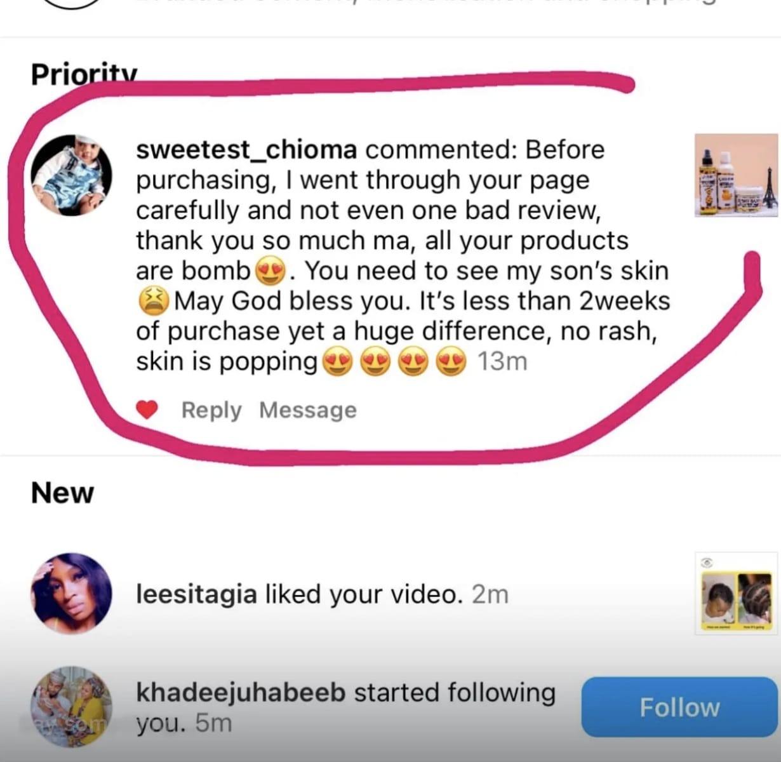
Task: View leesitagia's profile avatar
Action: [71, 593]
